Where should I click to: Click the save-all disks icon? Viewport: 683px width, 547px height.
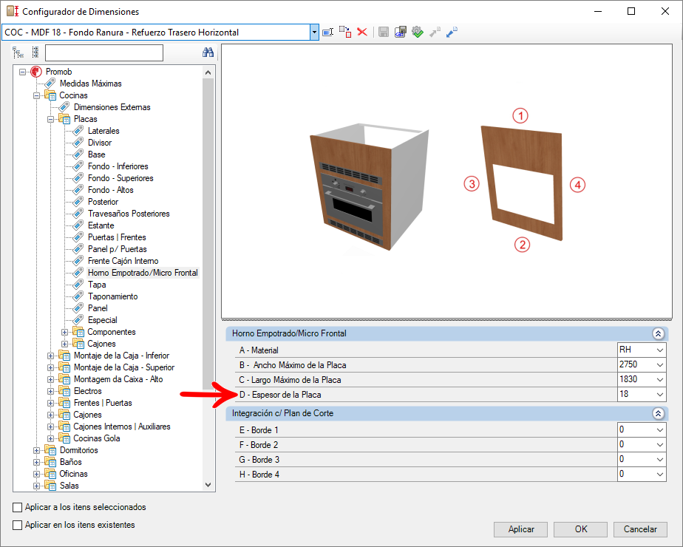tap(401, 32)
